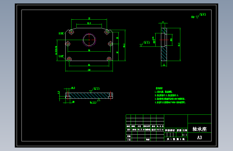
Task: Click the Ra 3.2 symbol above section view
Action: [95, 90]
